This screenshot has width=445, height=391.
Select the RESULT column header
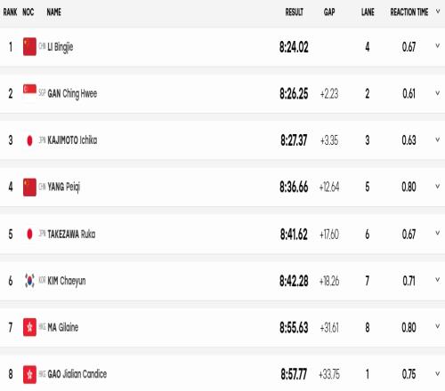point(295,12)
